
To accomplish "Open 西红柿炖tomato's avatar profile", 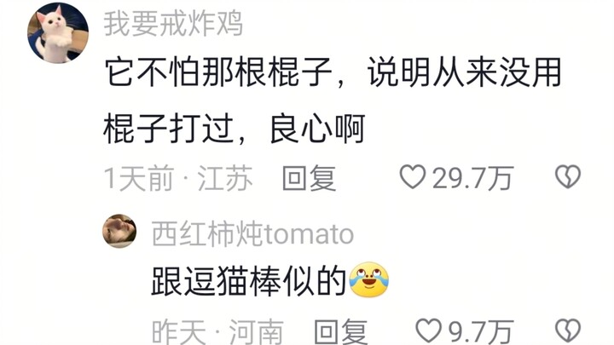I will pyautogui.click(x=119, y=231).
